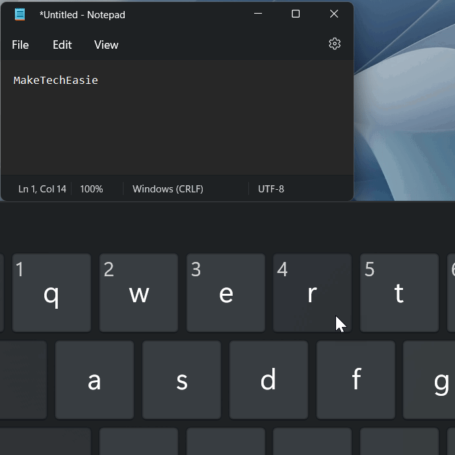Click Ln 1, Col 14 status entry
The image size is (455, 455).
tap(42, 189)
